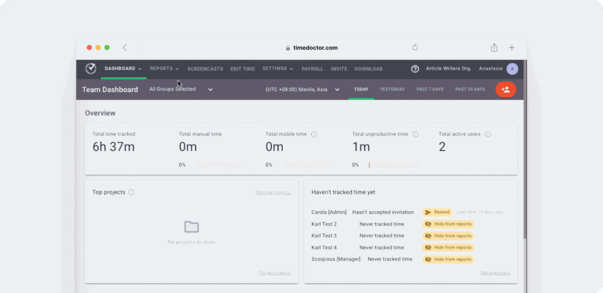Click the orange add user button
Viewport: 603px width, 293px height.
point(505,89)
